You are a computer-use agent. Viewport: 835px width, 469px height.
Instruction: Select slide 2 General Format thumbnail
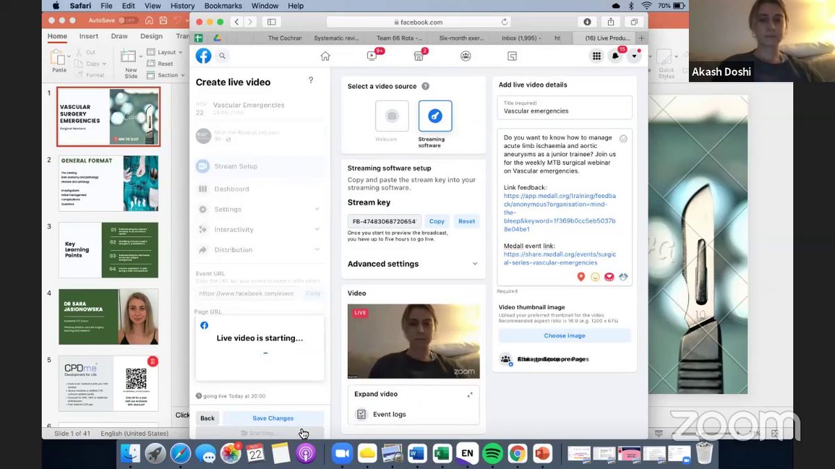(x=108, y=183)
